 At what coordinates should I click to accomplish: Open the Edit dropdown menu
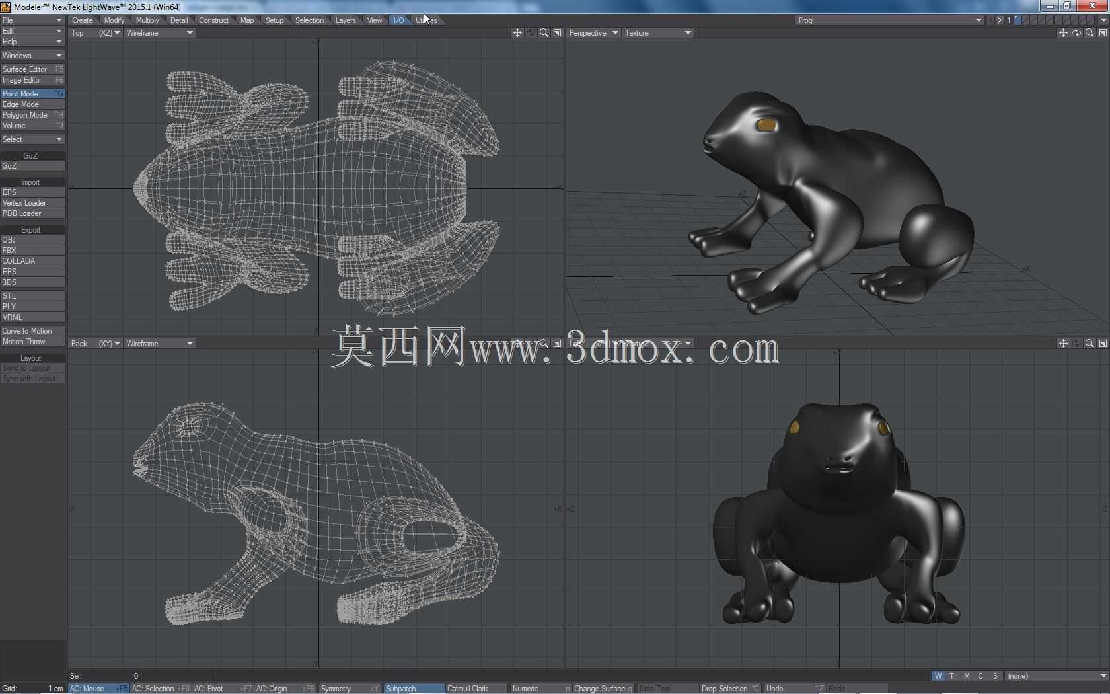point(32,31)
